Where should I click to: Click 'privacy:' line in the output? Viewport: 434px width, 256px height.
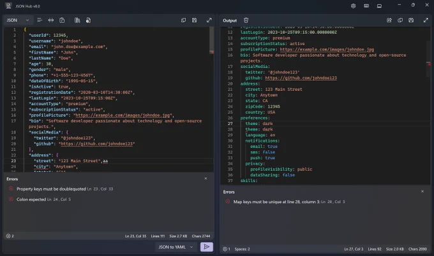(255, 164)
